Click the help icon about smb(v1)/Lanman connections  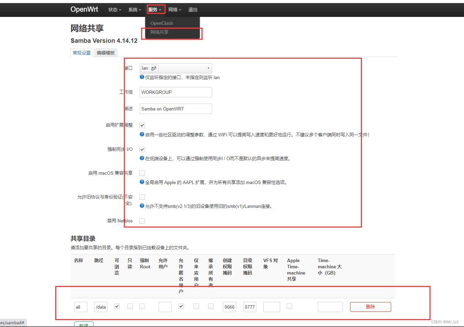142,206
